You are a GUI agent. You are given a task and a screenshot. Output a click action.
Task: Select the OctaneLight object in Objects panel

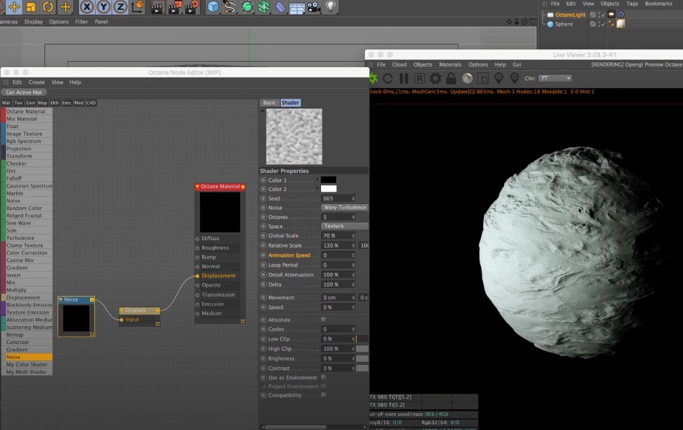pyautogui.click(x=570, y=15)
